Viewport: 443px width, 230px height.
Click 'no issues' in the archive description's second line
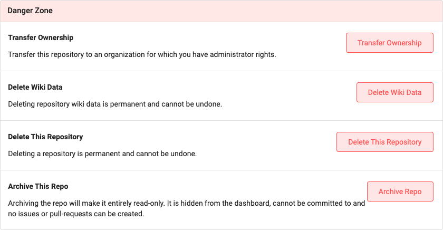pos(22,214)
